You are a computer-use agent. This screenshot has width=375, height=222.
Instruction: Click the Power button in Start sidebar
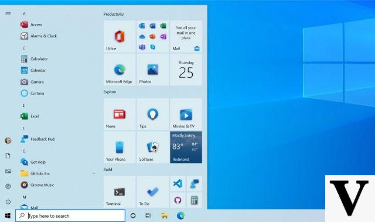pyautogui.click(x=8, y=202)
